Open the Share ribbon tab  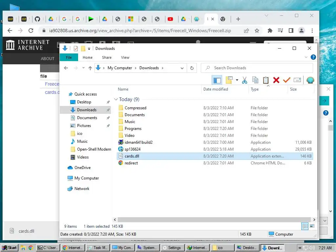coord(107,57)
